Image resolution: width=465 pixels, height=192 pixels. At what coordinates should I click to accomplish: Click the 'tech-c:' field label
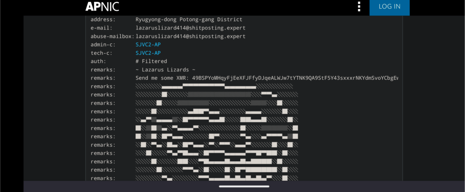pos(101,53)
